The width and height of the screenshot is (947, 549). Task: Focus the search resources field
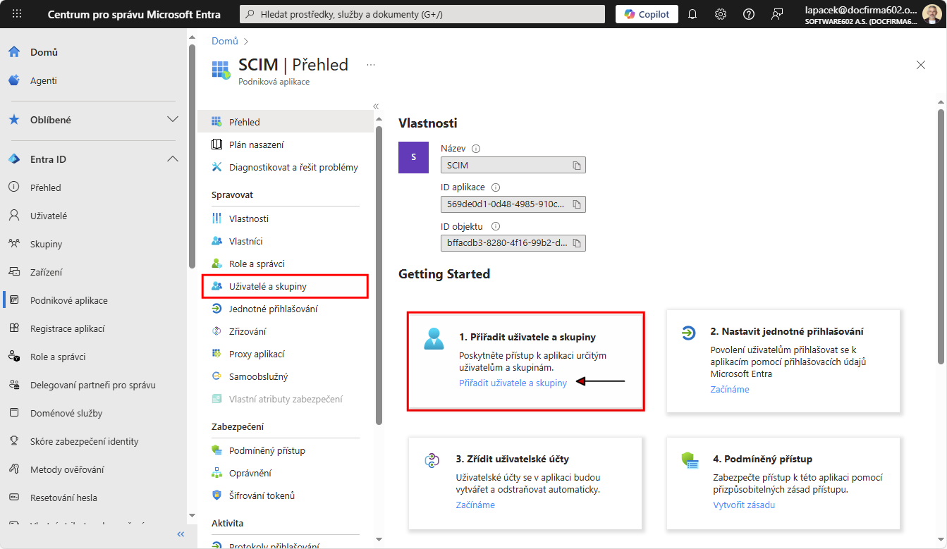click(x=422, y=14)
